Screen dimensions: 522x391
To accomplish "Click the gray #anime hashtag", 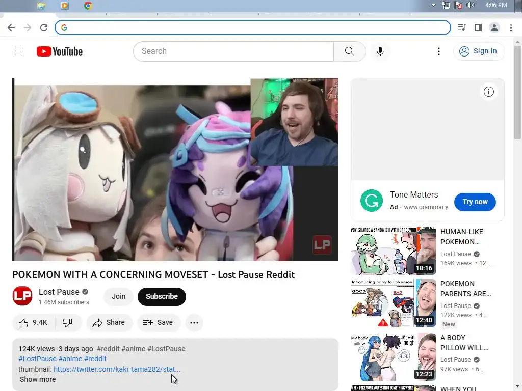I will click(134, 349).
